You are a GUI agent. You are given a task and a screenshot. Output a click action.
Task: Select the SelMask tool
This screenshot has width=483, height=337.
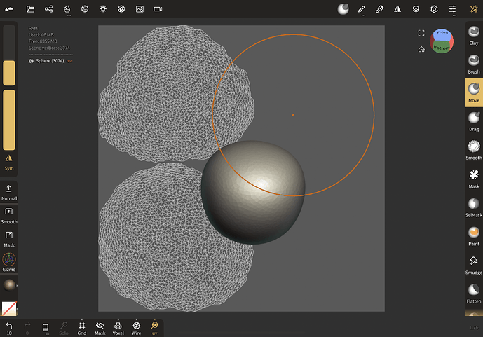[x=474, y=207]
